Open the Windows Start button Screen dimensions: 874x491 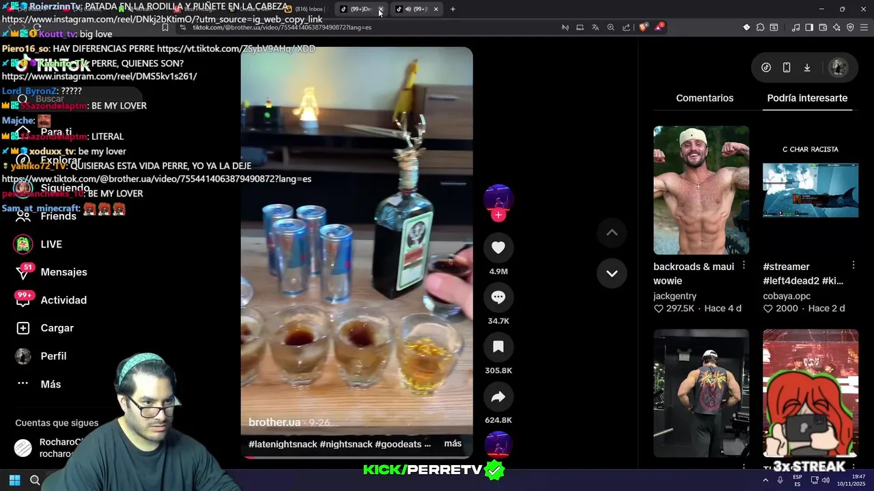click(14, 480)
